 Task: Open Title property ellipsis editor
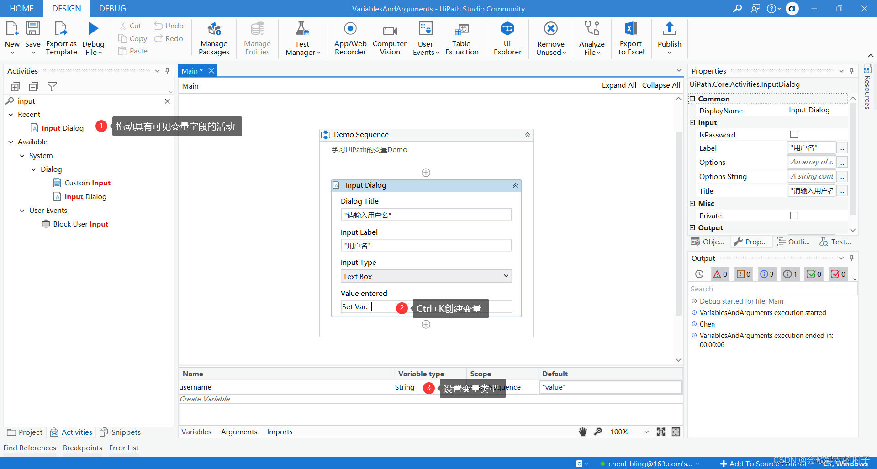click(x=842, y=191)
